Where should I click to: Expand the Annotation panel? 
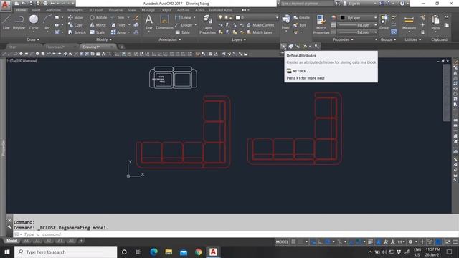pos(170,39)
